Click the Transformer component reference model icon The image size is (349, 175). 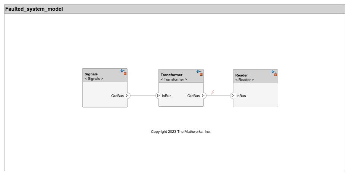coord(199,72)
